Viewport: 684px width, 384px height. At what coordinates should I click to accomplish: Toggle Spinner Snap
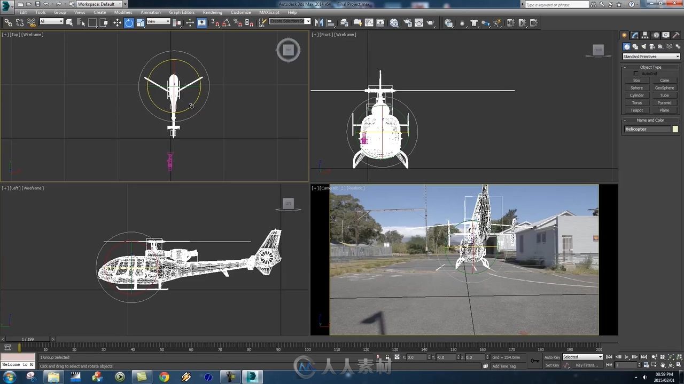[x=249, y=22]
